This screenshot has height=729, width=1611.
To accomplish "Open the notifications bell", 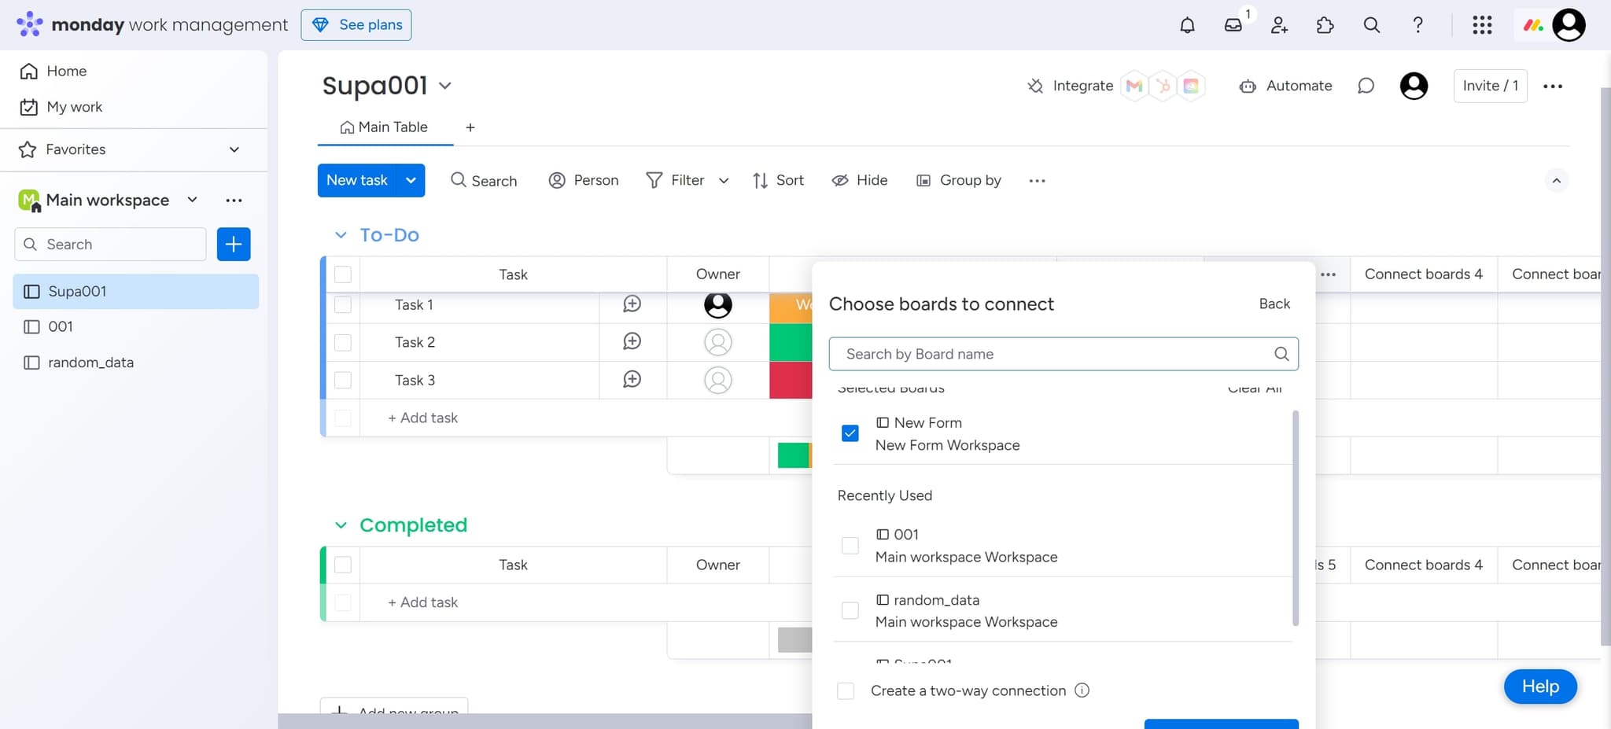I will pyautogui.click(x=1187, y=25).
